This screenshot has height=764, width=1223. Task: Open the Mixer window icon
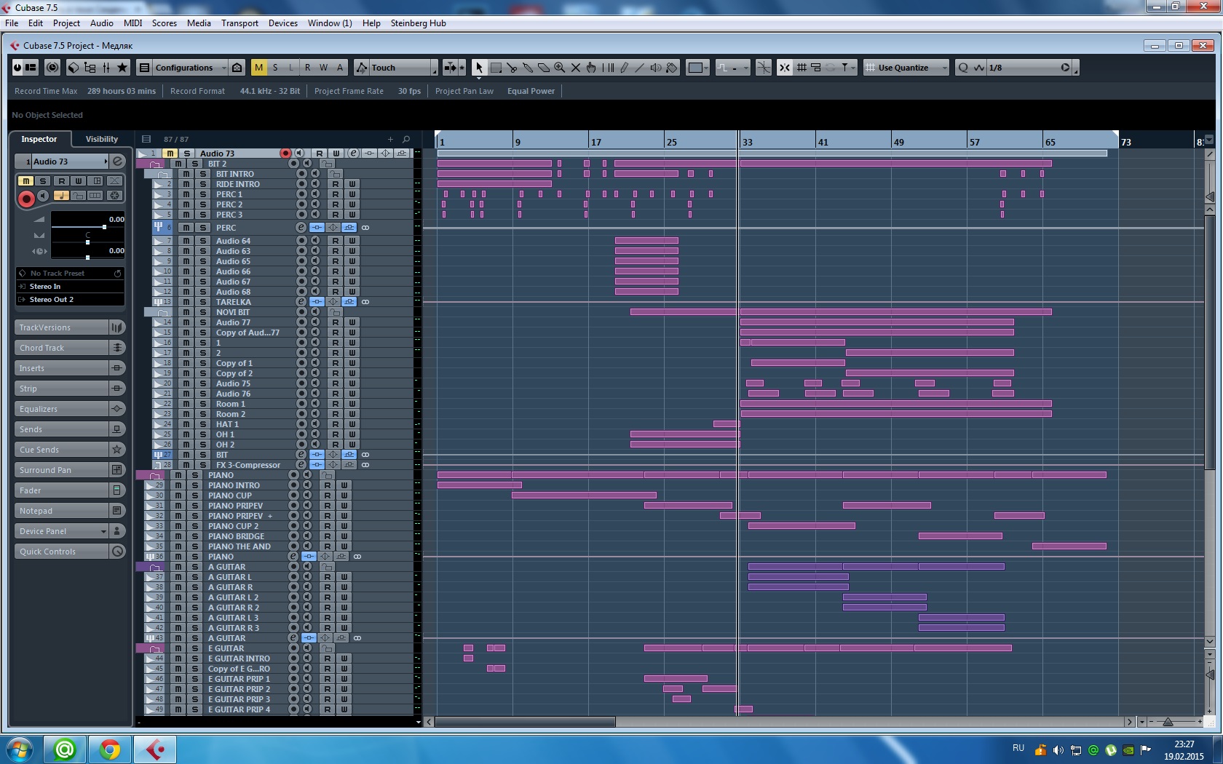(x=106, y=68)
